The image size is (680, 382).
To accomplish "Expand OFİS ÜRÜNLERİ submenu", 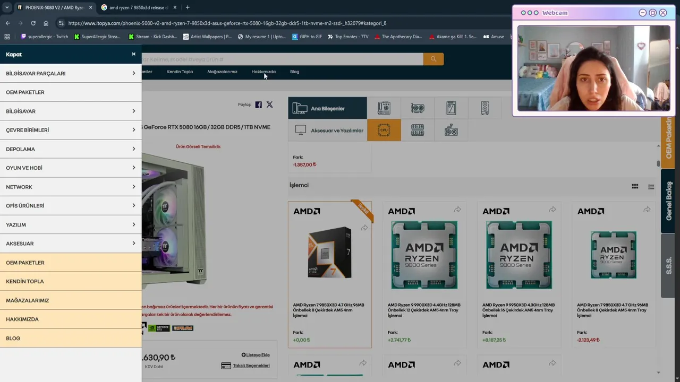I will point(71,206).
